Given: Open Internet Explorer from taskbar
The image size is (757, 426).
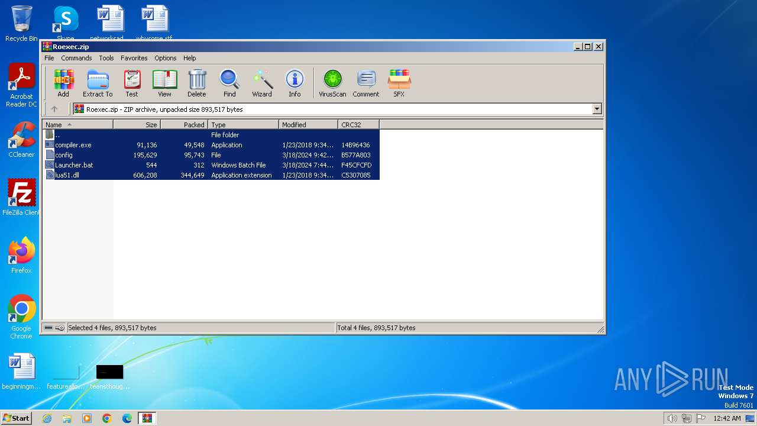Looking at the screenshot, I should pyautogui.click(x=47, y=418).
